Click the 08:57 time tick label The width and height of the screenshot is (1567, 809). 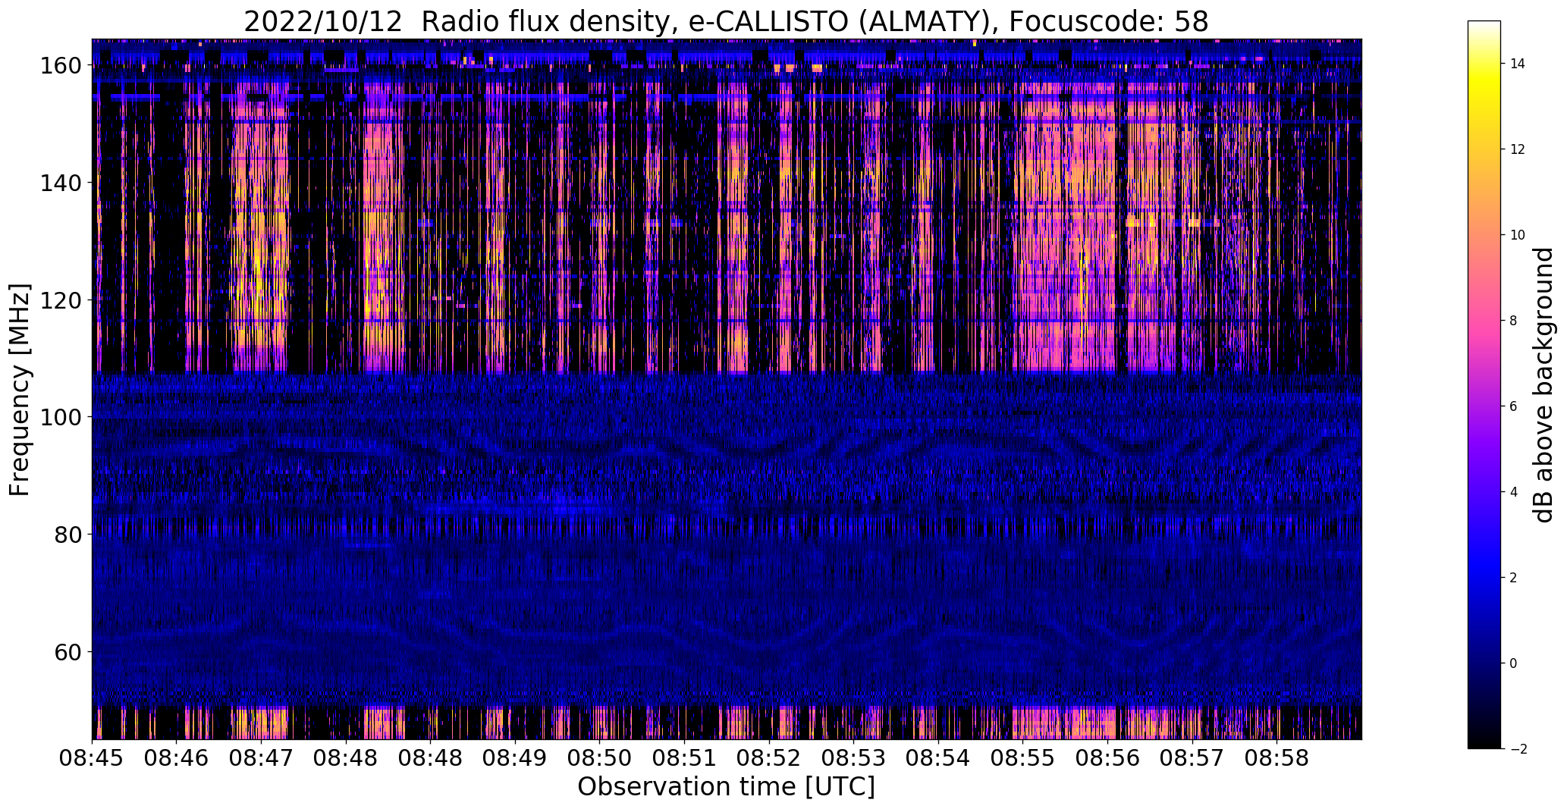1192,759
